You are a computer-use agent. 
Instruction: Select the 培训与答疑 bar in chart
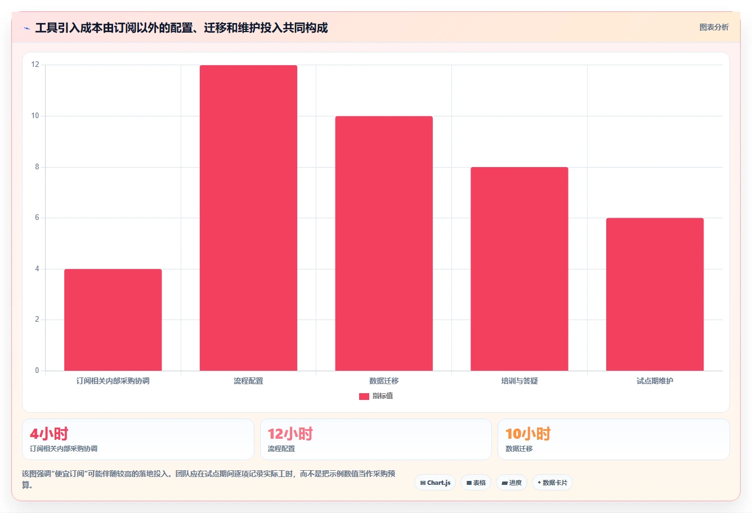520,269
